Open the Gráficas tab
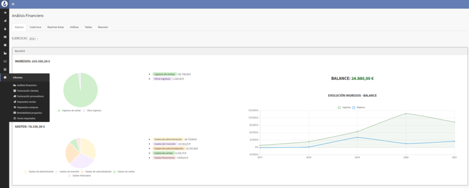The height and width of the screenshot is (188, 469). click(74, 28)
